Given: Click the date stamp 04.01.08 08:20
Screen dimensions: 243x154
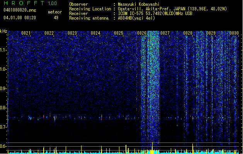Looking at the screenshot, I should 20,18.
